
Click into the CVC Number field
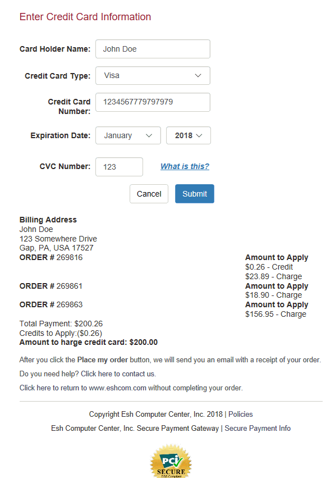coord(119,167)
